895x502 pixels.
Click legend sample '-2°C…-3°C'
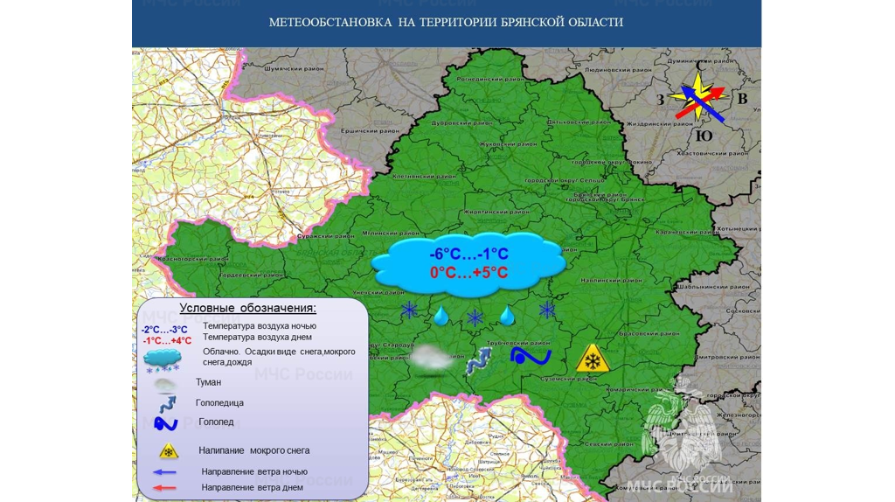click(x=164, y=330)
